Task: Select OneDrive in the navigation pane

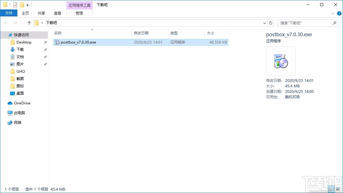Action: pyautogui.click(x=22, y=103)
